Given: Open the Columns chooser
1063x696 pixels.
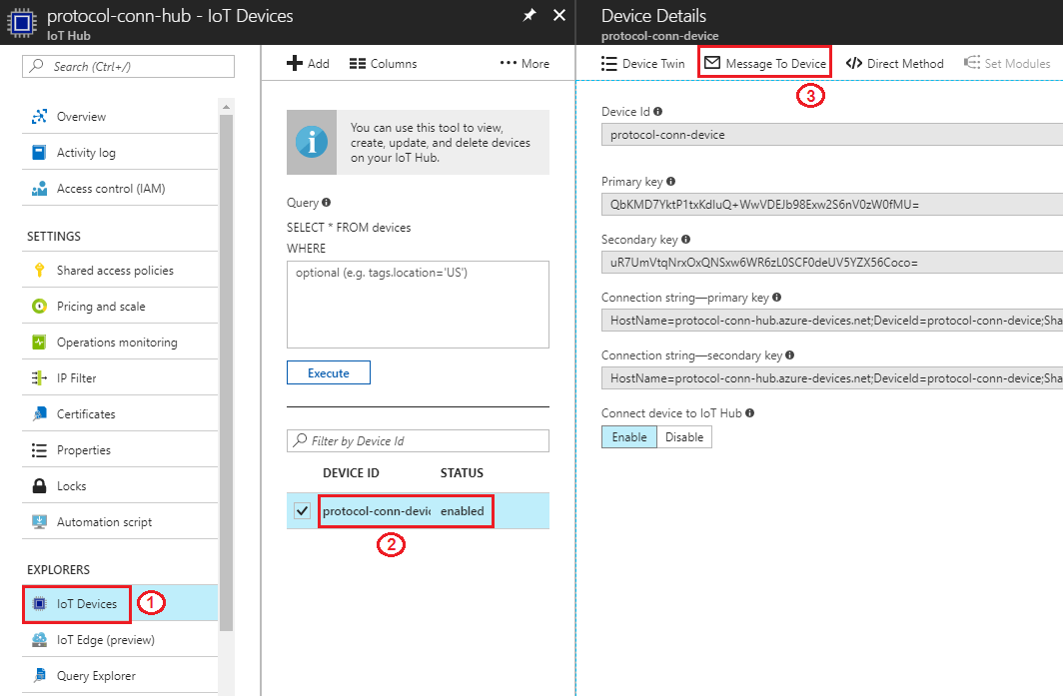Looking at the screenshot, I should (x=384, y=63).
